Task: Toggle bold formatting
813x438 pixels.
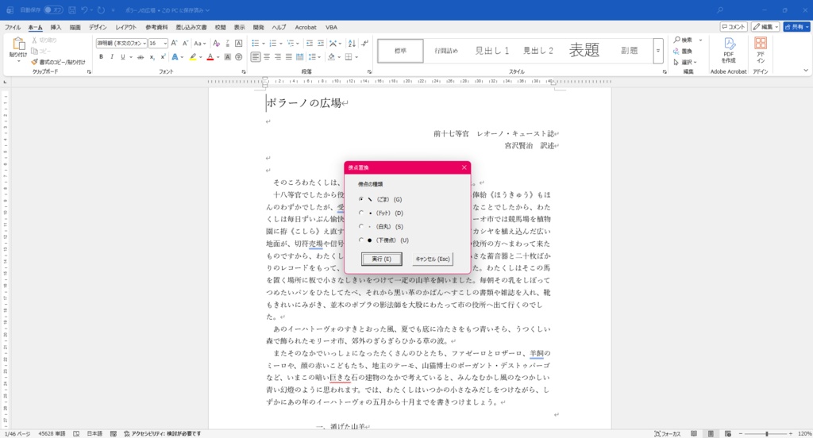Action: (x=101, y=57)
